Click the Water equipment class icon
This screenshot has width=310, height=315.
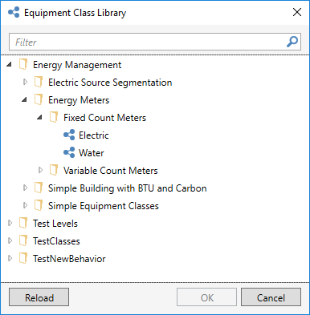tap(69, 152)
